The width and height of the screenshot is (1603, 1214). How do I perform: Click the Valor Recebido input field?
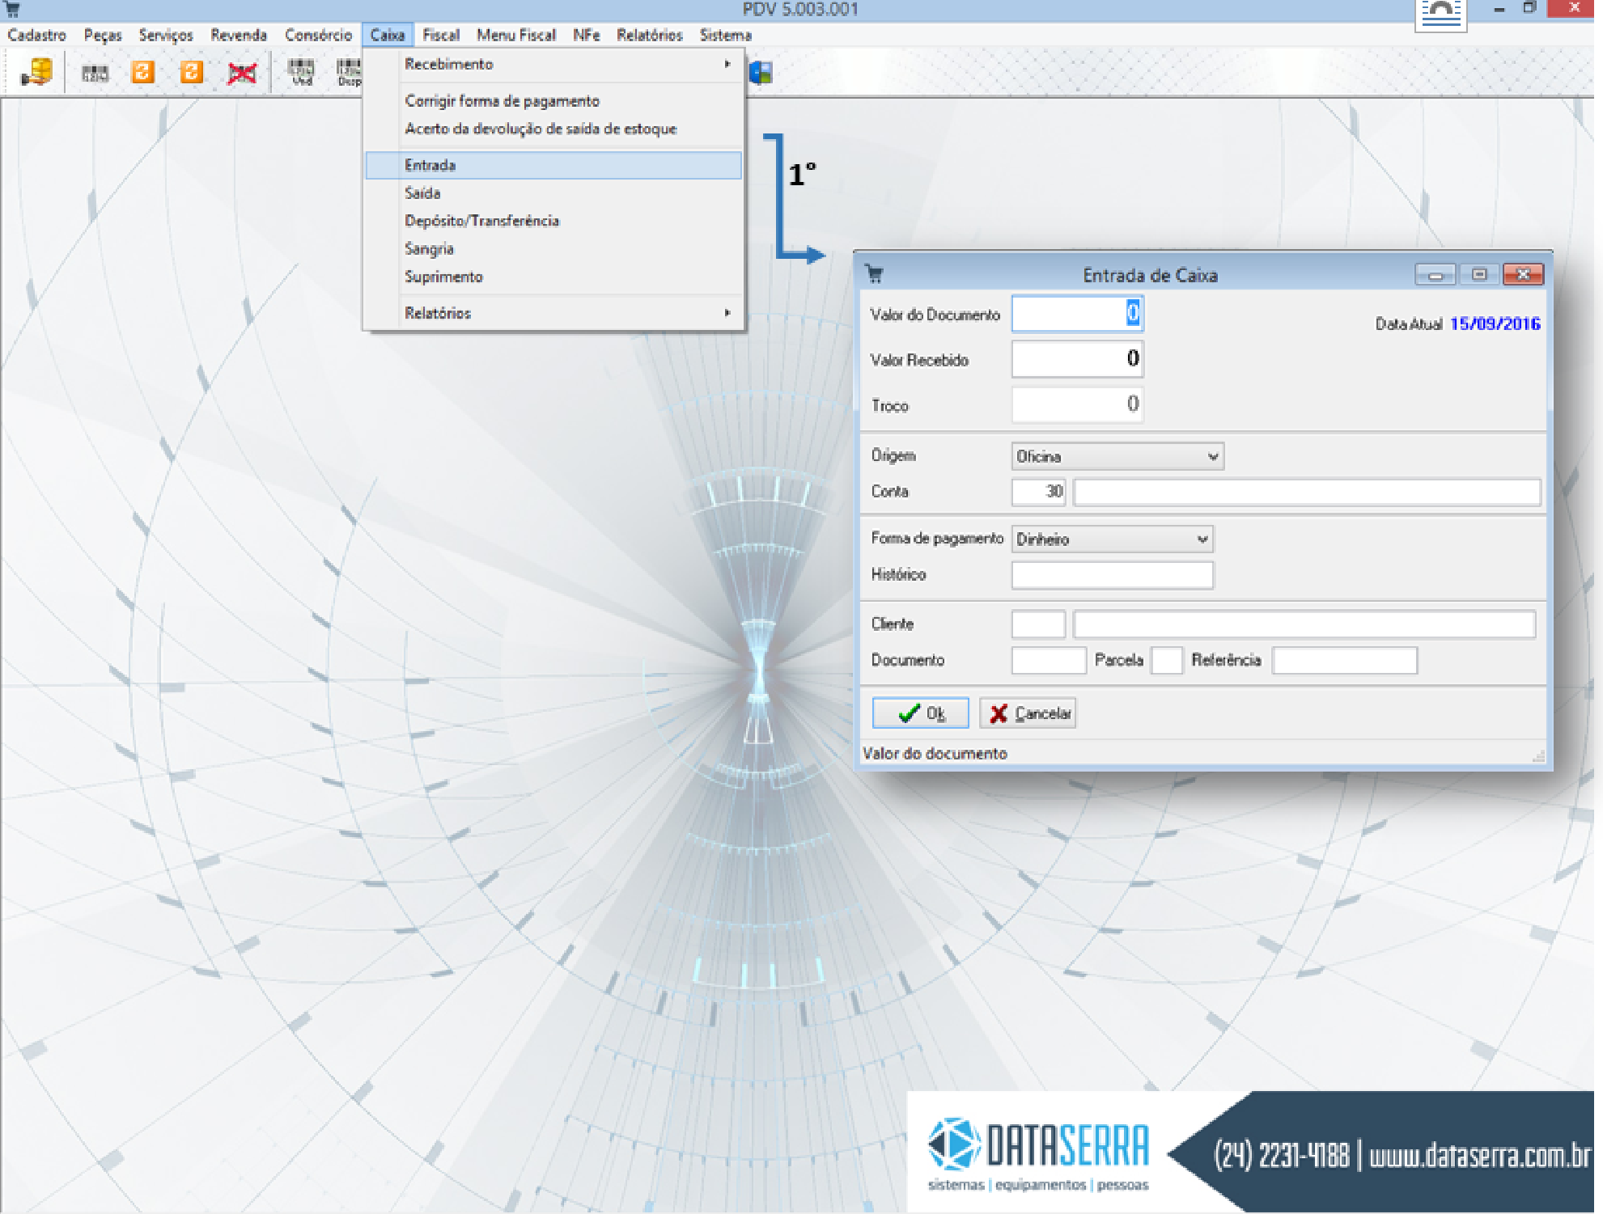1076,359
